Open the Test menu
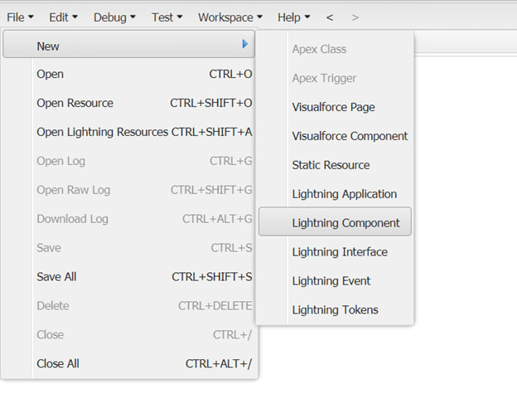517x418 pixels. click(x=167, y=17)
